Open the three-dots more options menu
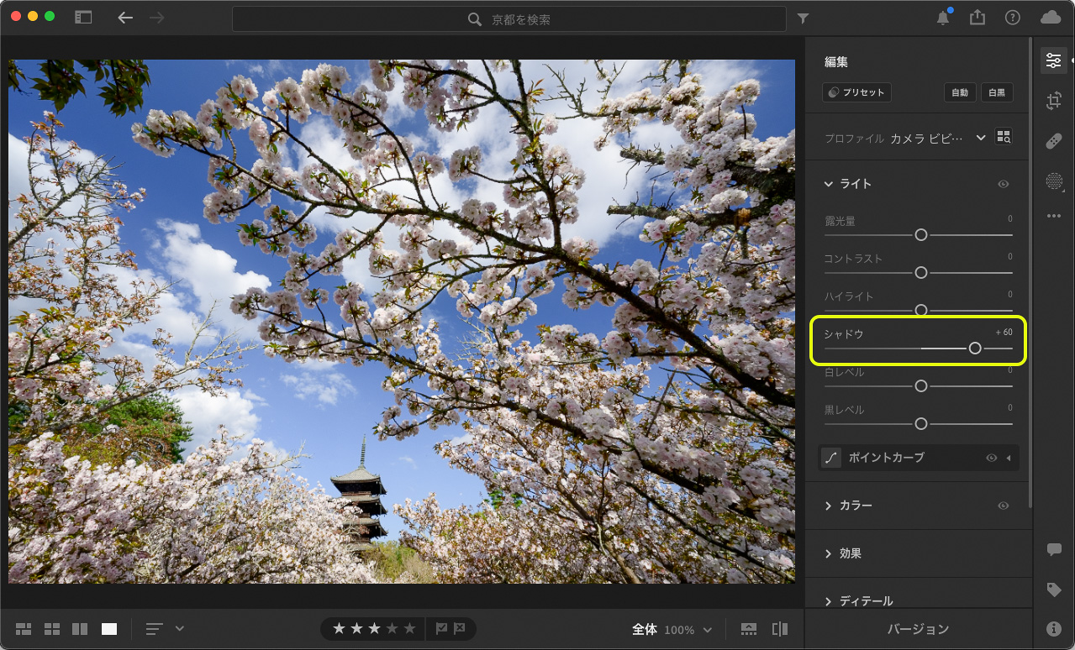This screenshot has width=1075, height=650. pyautogui.click(x=1053, y=216)
